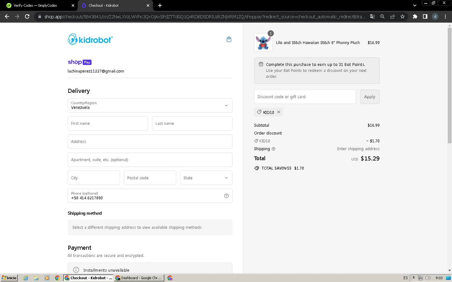Click the Shipping info help icon
The height and width of the screenshot is (282, 452).
click(274, 149)
